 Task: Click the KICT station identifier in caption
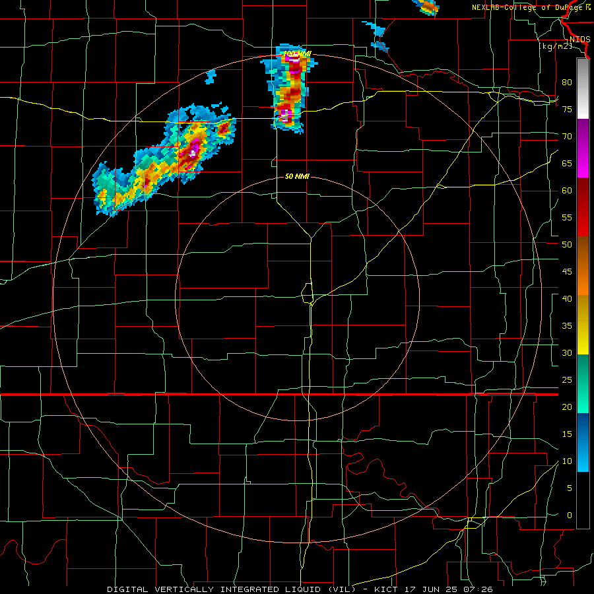(387, 589)
